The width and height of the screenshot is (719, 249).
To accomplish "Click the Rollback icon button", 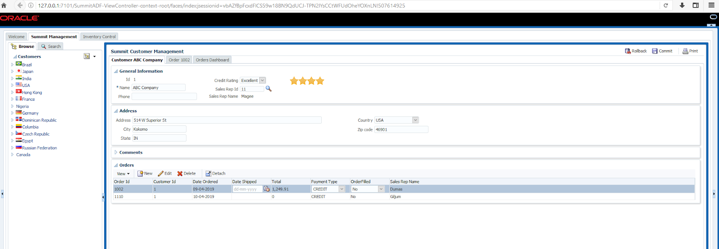I will click(628, 51).
